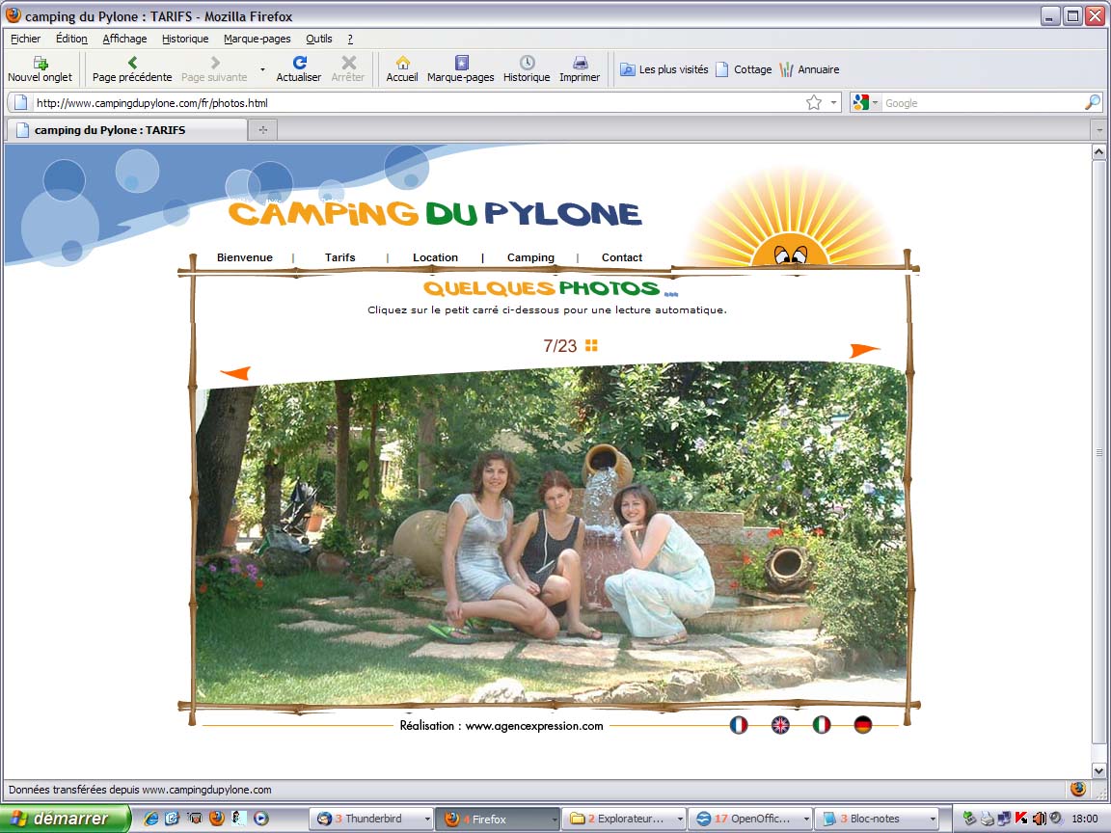
Task: Click the Actualiser reload button
Action: 298,68
